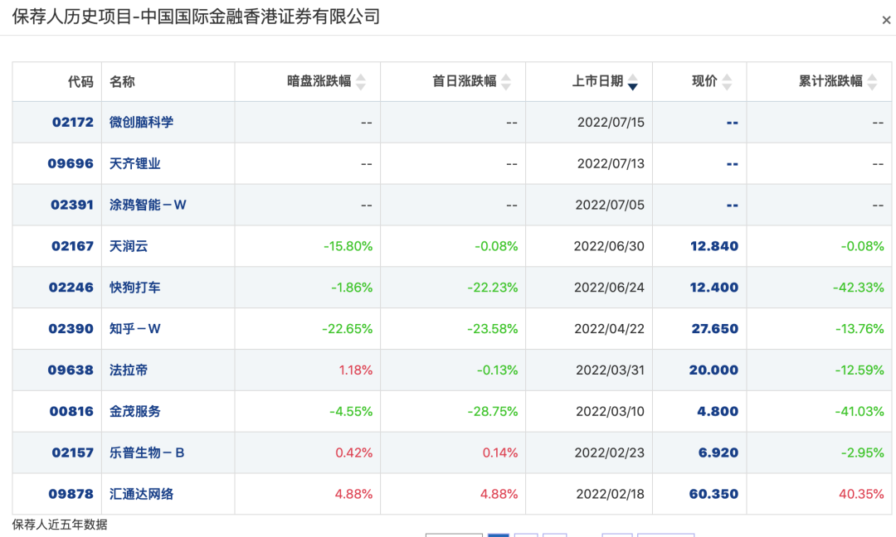Open stock code 02157
Viewport: 896px width, 537px height.
[x=72, y=453]
